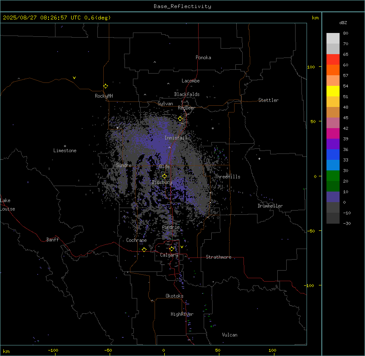The width and height of the screenshot is (365, 356).
Task: Click the yellow diamond marker above Calgary label
Action: [x=171, y=249]
